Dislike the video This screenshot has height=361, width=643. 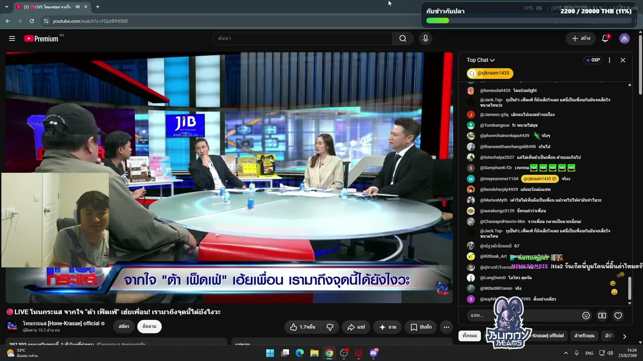click(x=330, y=327)
